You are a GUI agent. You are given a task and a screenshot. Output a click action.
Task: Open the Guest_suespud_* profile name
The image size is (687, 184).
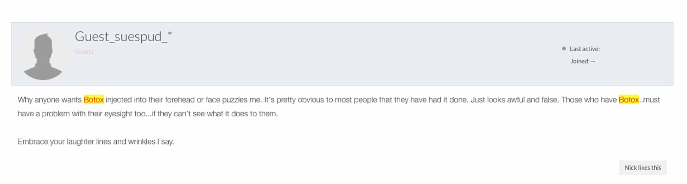pyautogui.click(x=123, y=37)
